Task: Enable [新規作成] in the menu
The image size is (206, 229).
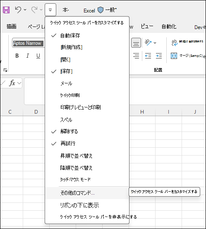Action: (x=87, y=47)
